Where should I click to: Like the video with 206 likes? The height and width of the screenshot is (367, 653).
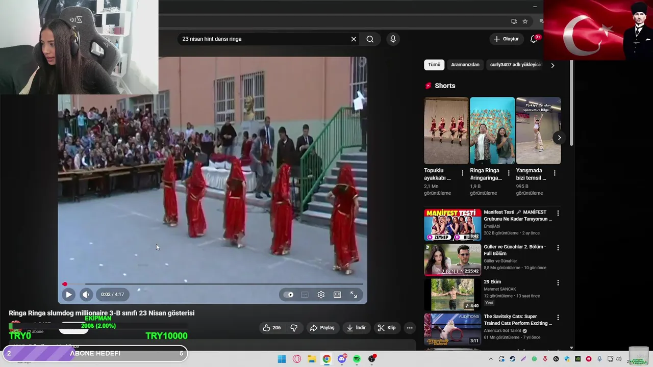click(272, 328)
